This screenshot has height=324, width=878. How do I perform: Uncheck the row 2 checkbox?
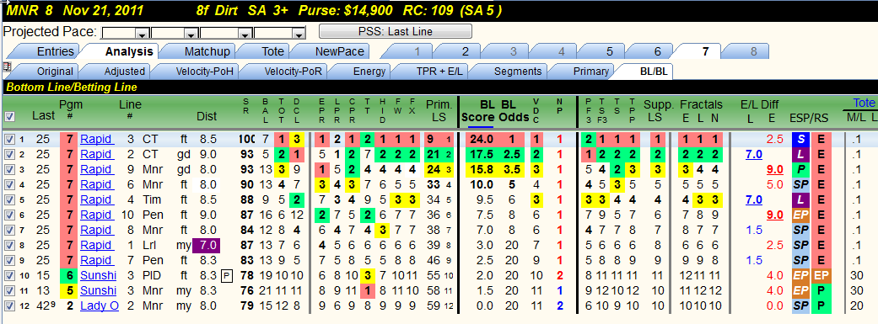(8, 155)
